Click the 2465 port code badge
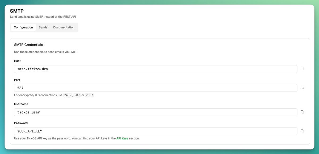Viewport: 319px width, 154px height. (x=68, y=95)
